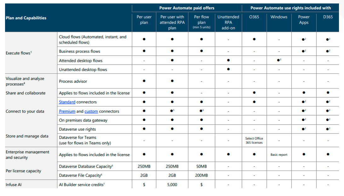The width and height of the screenshot is (344, 196).
Task: Click the Basic report cell under Windows
Action: (x=279, y=155)
